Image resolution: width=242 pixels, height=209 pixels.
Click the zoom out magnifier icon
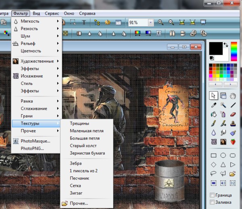point(171,23)
